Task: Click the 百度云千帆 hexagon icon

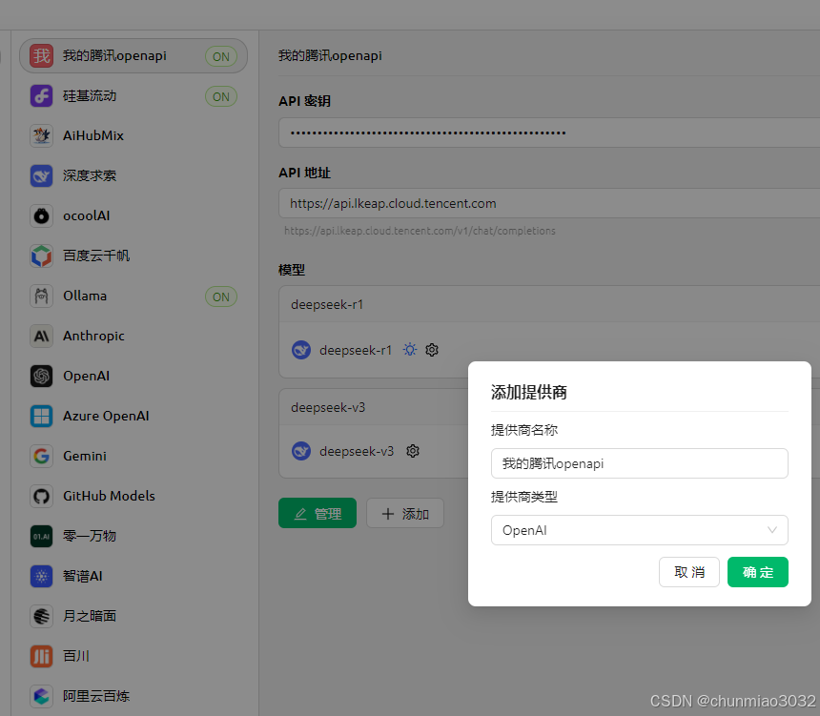Action: tap(41, 256)
